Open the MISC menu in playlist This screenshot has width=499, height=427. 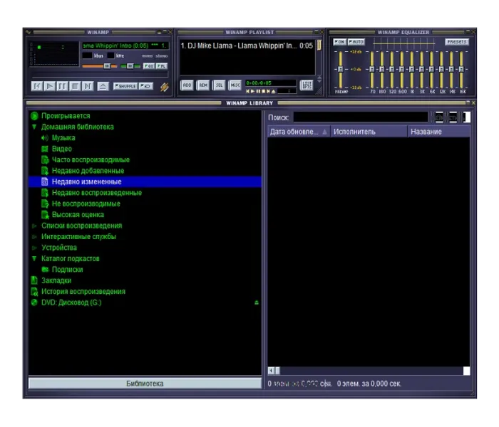235,85
